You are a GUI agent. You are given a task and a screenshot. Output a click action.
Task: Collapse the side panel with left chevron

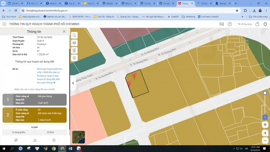click(73, 83)
